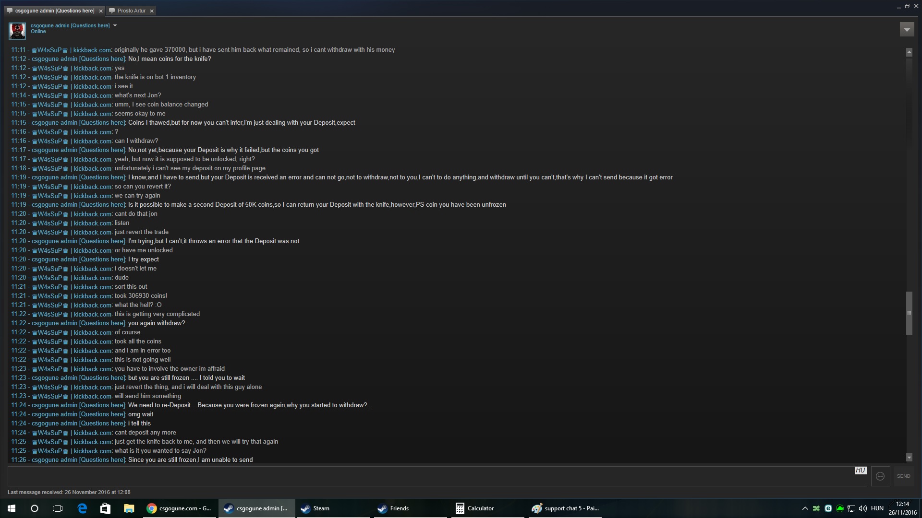Open File Explorer from the taskbar
The image size is (922, 518).
pos(129,508)
